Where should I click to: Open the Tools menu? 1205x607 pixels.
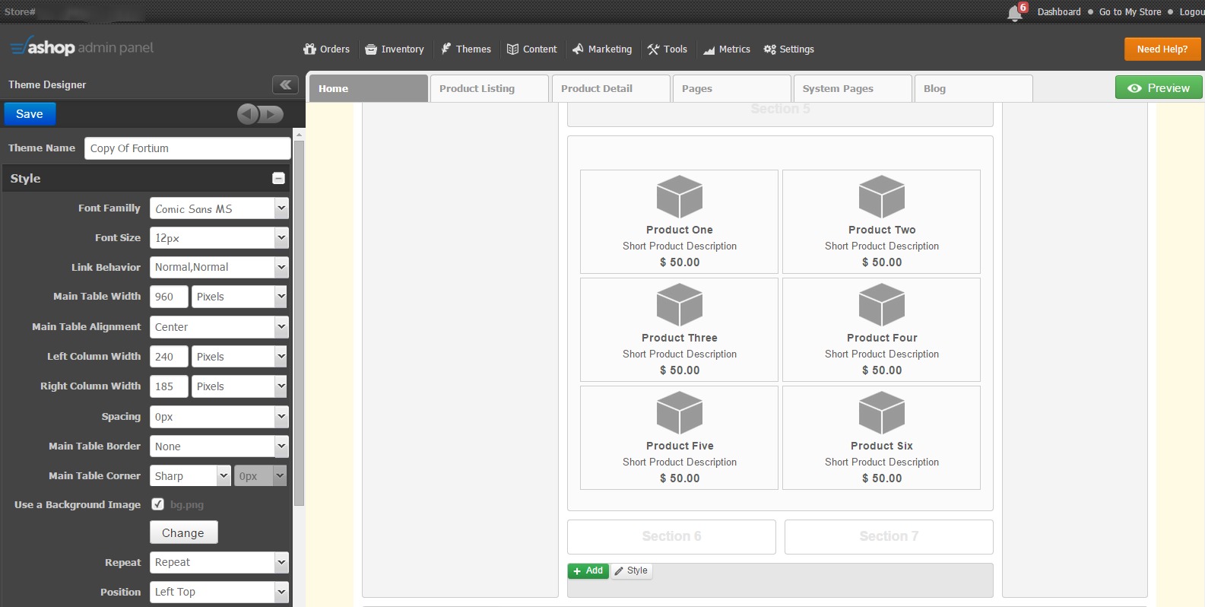coord(667,49)
